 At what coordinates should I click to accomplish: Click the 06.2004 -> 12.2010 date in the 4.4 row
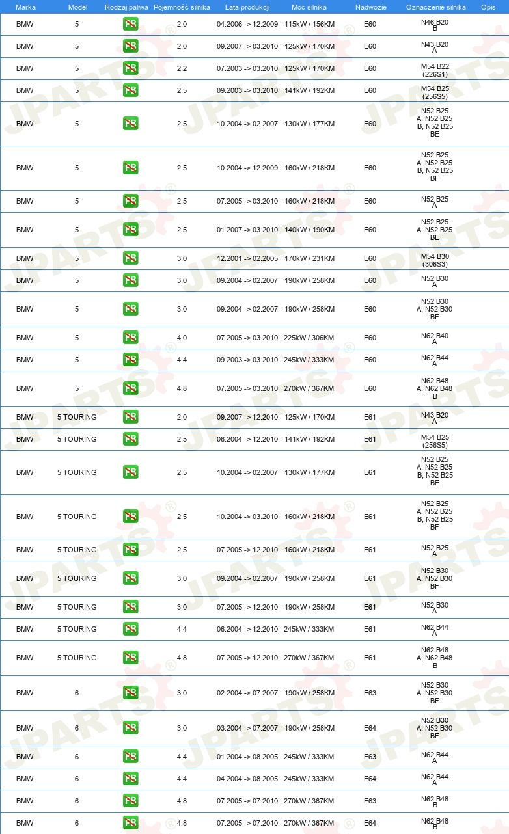pos(247,629)
